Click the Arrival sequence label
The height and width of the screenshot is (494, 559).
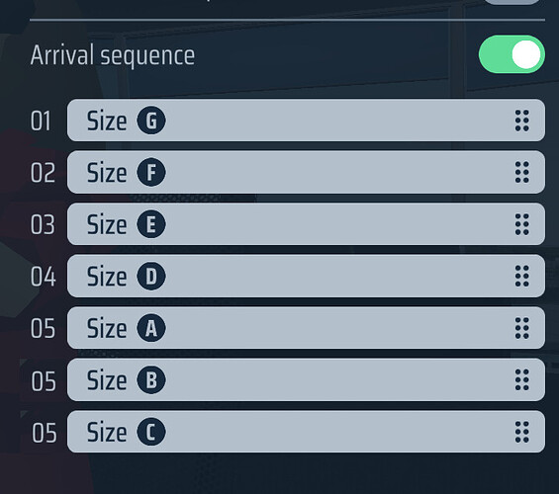pos(113,56)
